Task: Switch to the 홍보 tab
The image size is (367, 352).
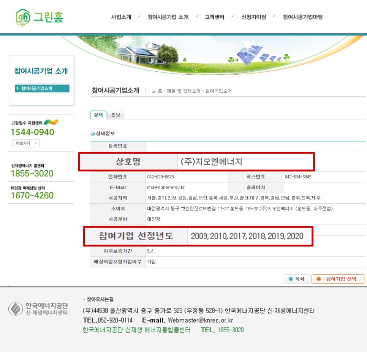Action: (x=115, y=115)
